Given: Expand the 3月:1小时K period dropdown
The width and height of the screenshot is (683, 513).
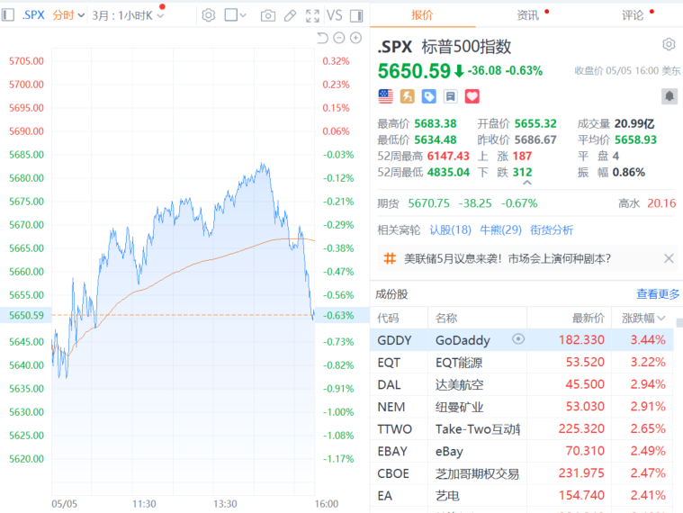Looking at the screenshot, I should click(x=129, y=15).
